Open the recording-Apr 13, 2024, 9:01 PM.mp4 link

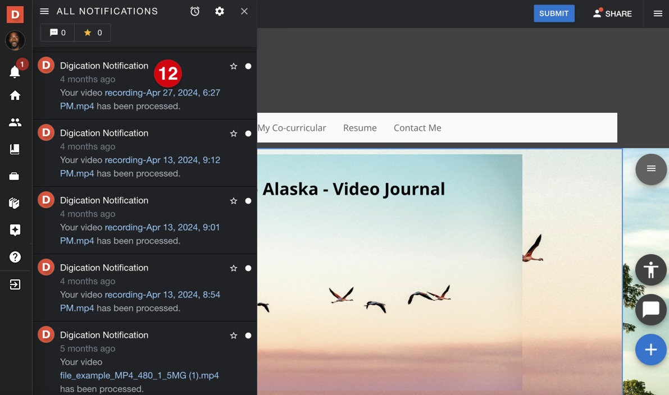click(x=162, y=227)
